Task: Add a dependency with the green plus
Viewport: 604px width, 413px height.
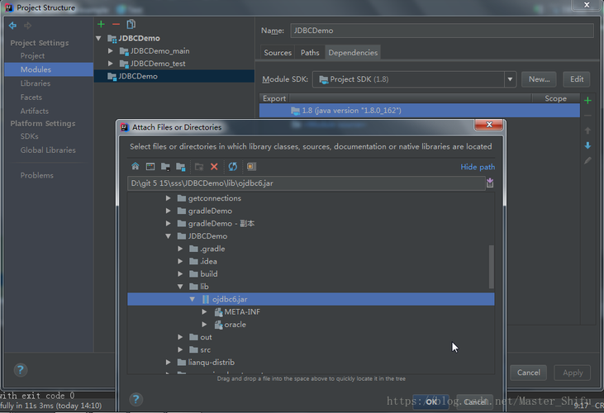Action: click(x=587, y=101)
